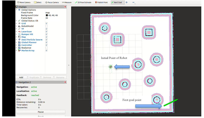The image size is (204, 118).
Task: Click the MarkerArray display icon
Action: tap(19, 51)
